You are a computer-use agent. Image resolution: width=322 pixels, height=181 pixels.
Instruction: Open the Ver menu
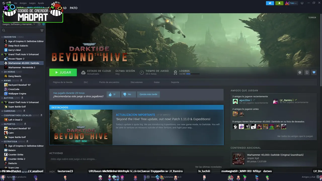16,3
